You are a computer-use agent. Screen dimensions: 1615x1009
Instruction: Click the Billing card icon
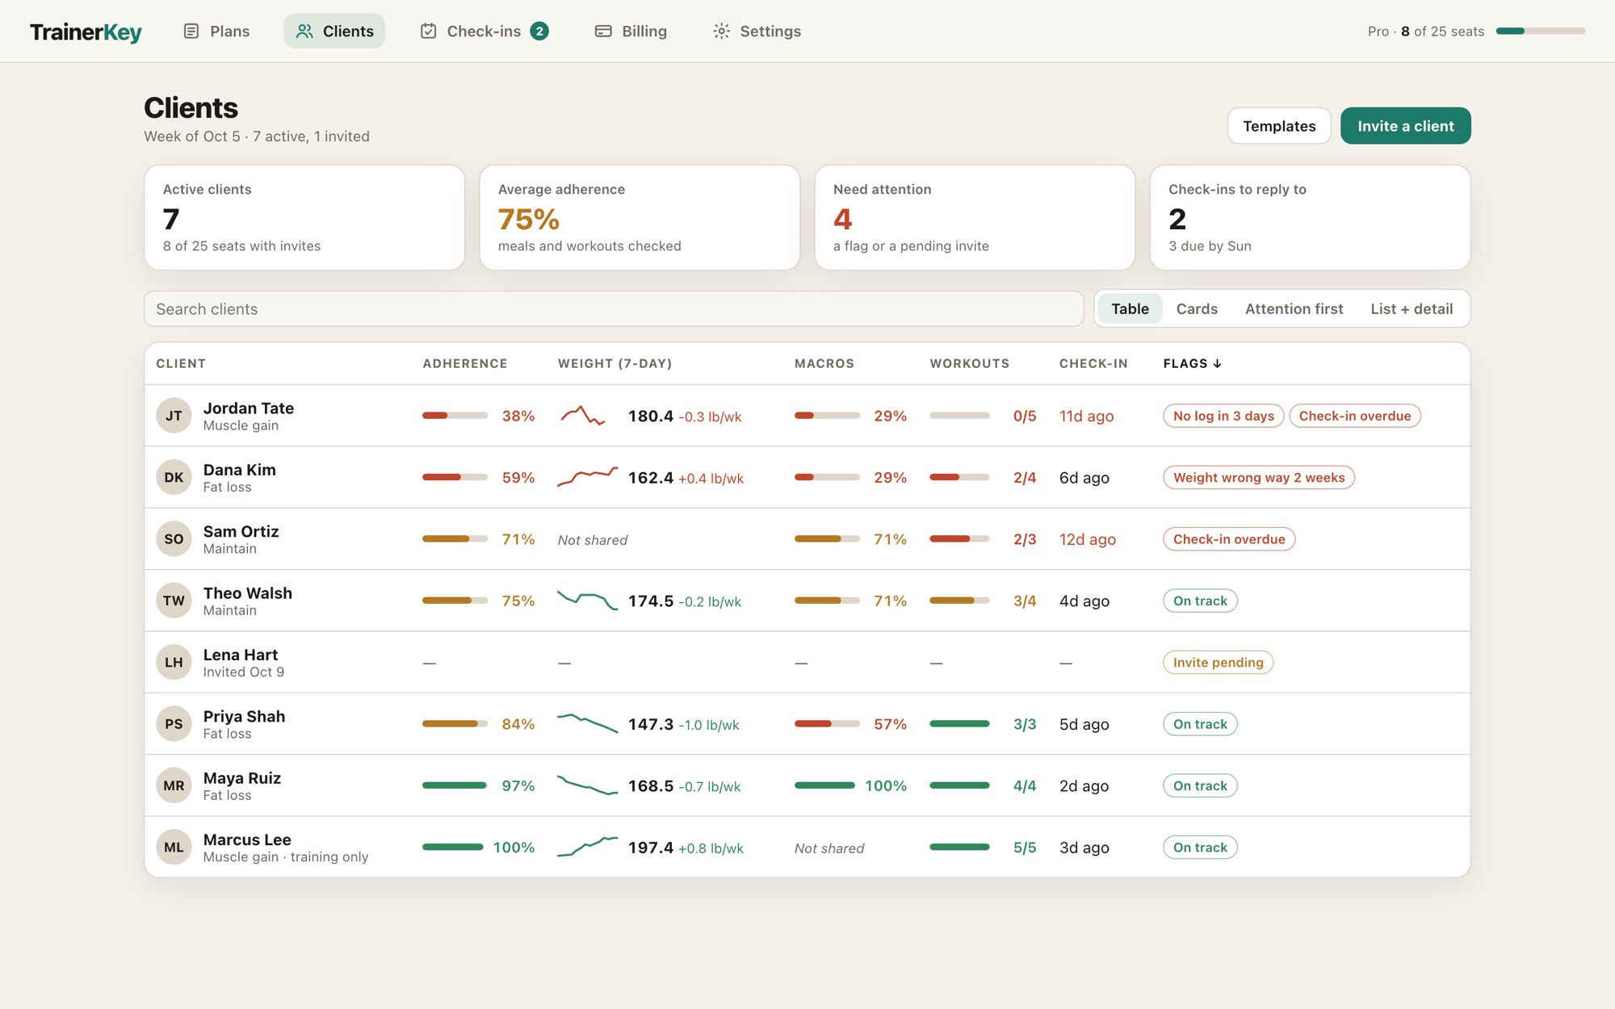tap(603, 31)
